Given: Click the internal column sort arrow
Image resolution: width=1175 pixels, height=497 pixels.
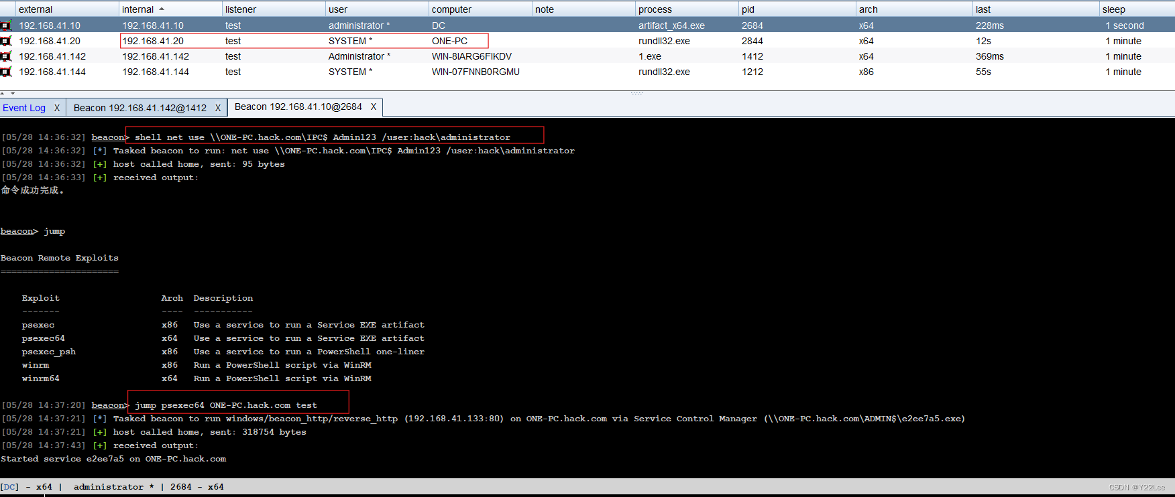Looking at the screenshot, I should [x=162, y=9].
